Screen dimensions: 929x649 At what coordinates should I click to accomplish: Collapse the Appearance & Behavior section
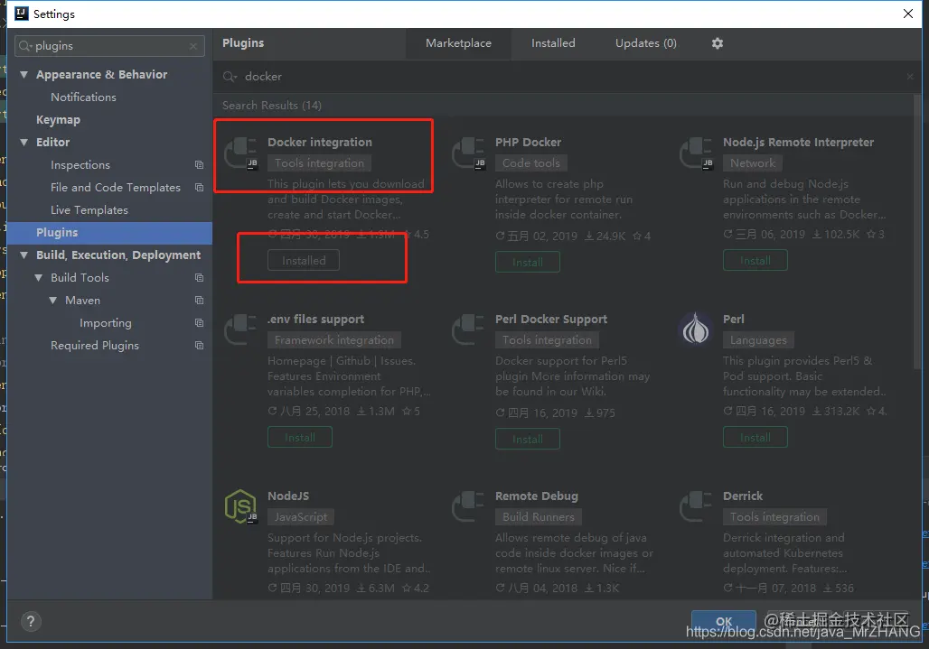click(x=24, y=75)
